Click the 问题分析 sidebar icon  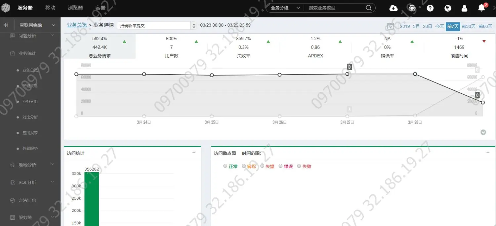click(x=13, y=36)
